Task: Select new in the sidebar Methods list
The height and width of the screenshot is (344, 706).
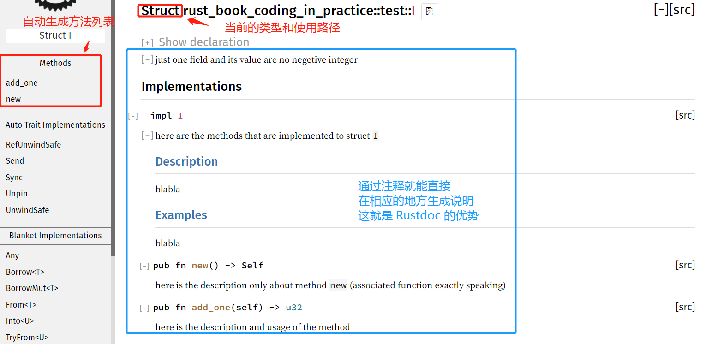Action: tap(13, 99)
